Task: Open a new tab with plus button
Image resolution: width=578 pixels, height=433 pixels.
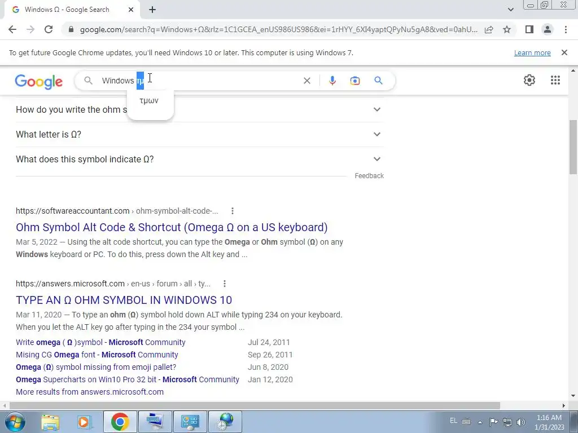Action: pyautogui.click(x=152, y=10)
